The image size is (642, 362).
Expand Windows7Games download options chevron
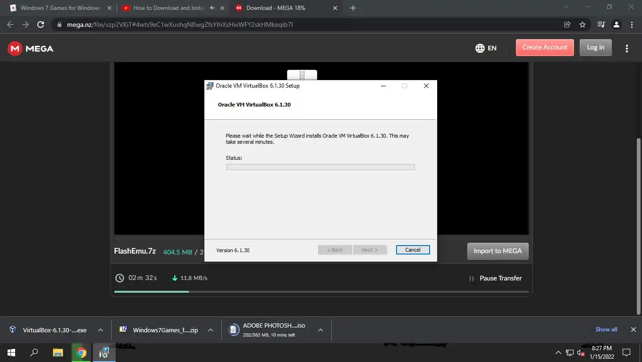pos(211,330)
